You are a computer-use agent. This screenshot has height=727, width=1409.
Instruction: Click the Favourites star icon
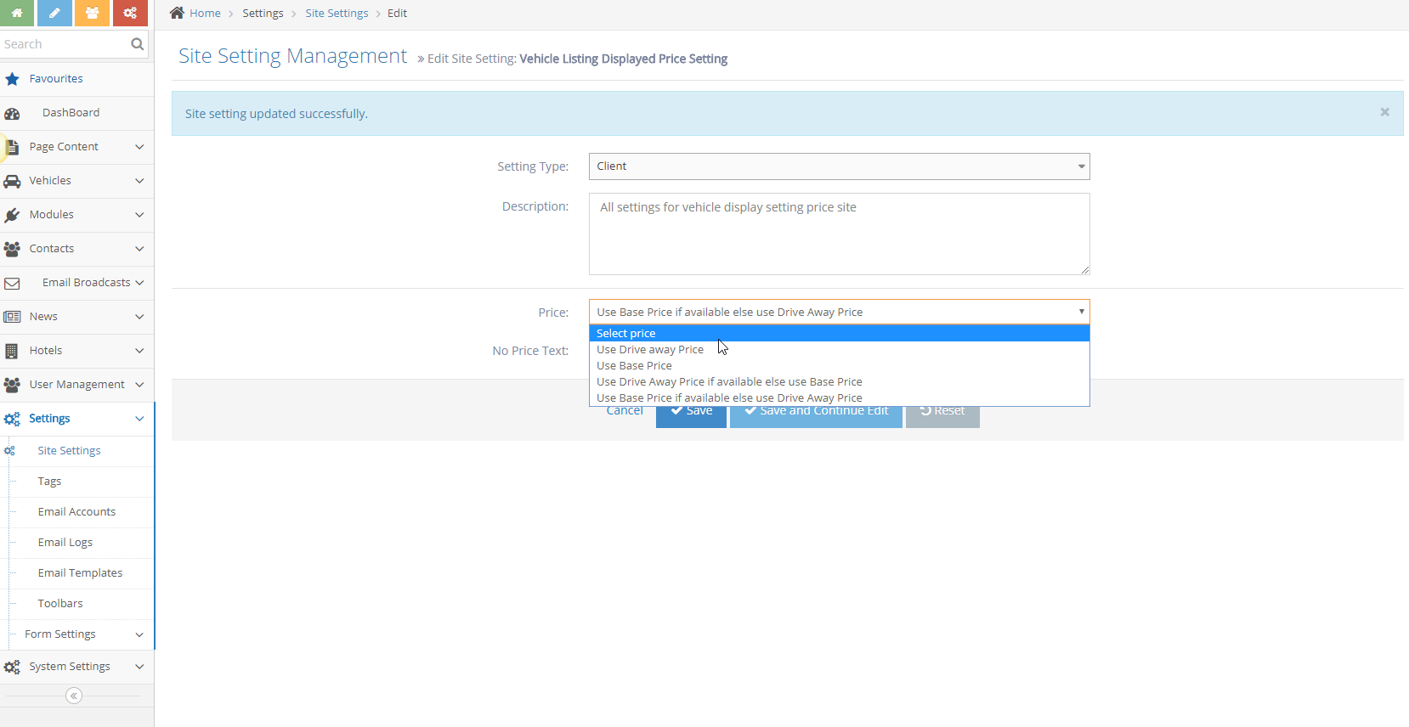(x=12, y=79)
